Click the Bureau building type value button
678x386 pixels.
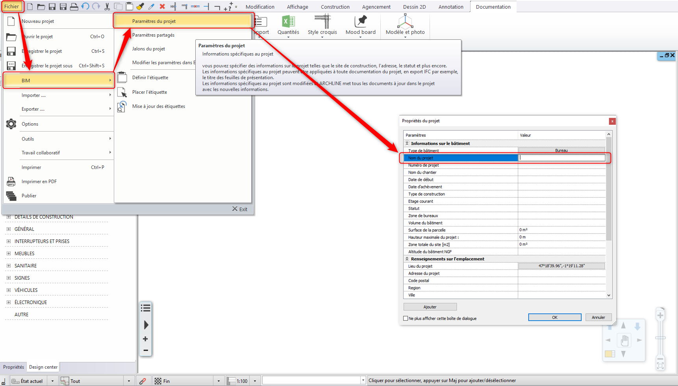[561, 150]
